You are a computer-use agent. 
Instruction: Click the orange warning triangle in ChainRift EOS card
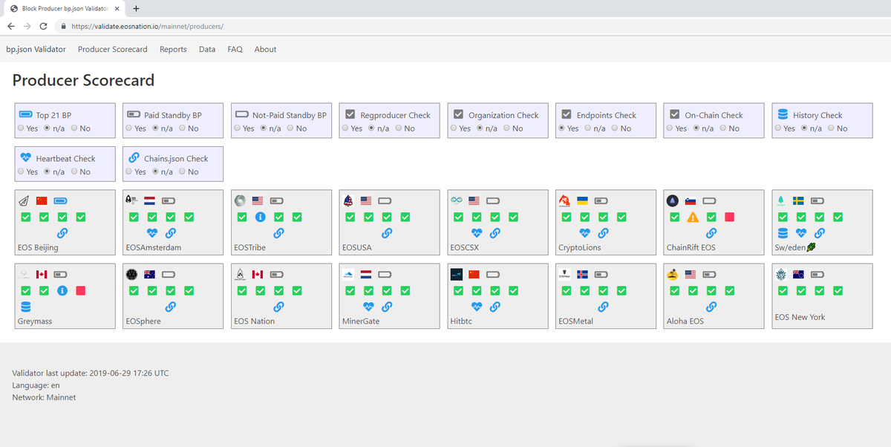(x=693, y=218)
